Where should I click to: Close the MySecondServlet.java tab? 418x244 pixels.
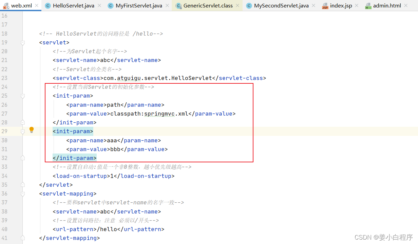[x=313, y=5]
